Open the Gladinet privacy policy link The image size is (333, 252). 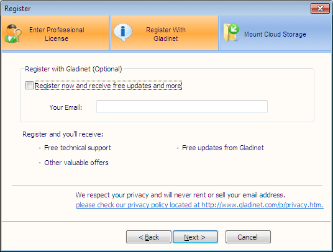(x=199, y=205)
